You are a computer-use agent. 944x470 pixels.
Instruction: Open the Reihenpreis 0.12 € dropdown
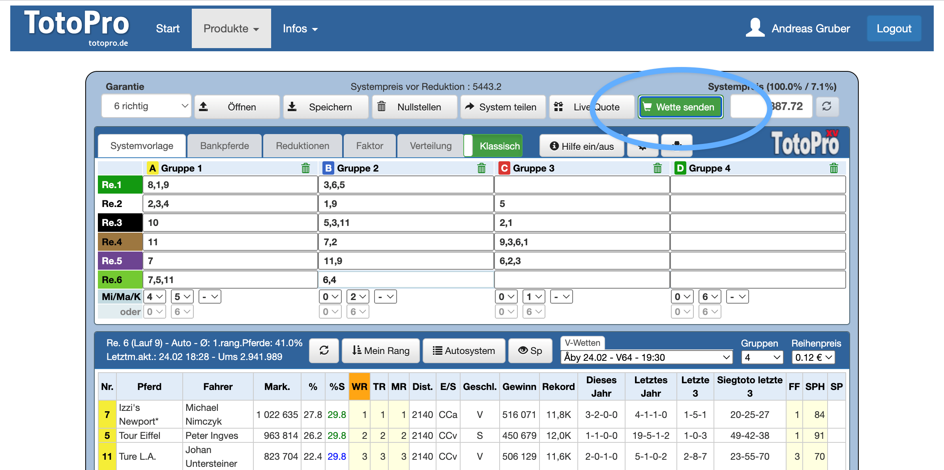(813, 357)
